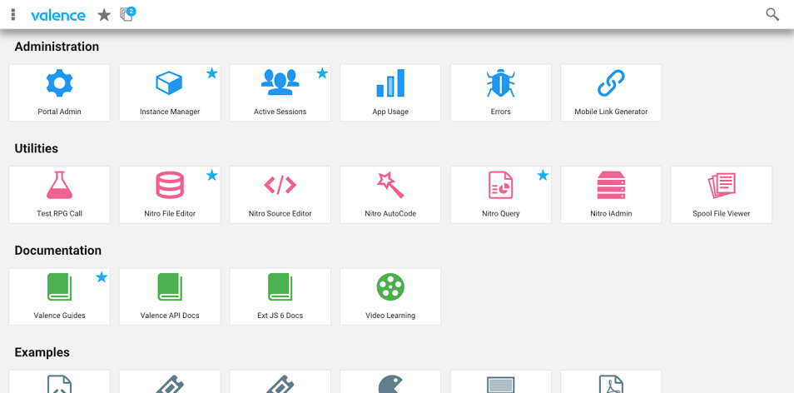Image resolution: width=794 pixels, height=393 pixels.
Task: Launch Mobile Link Generator chain icon
Action: click(611, 83)
